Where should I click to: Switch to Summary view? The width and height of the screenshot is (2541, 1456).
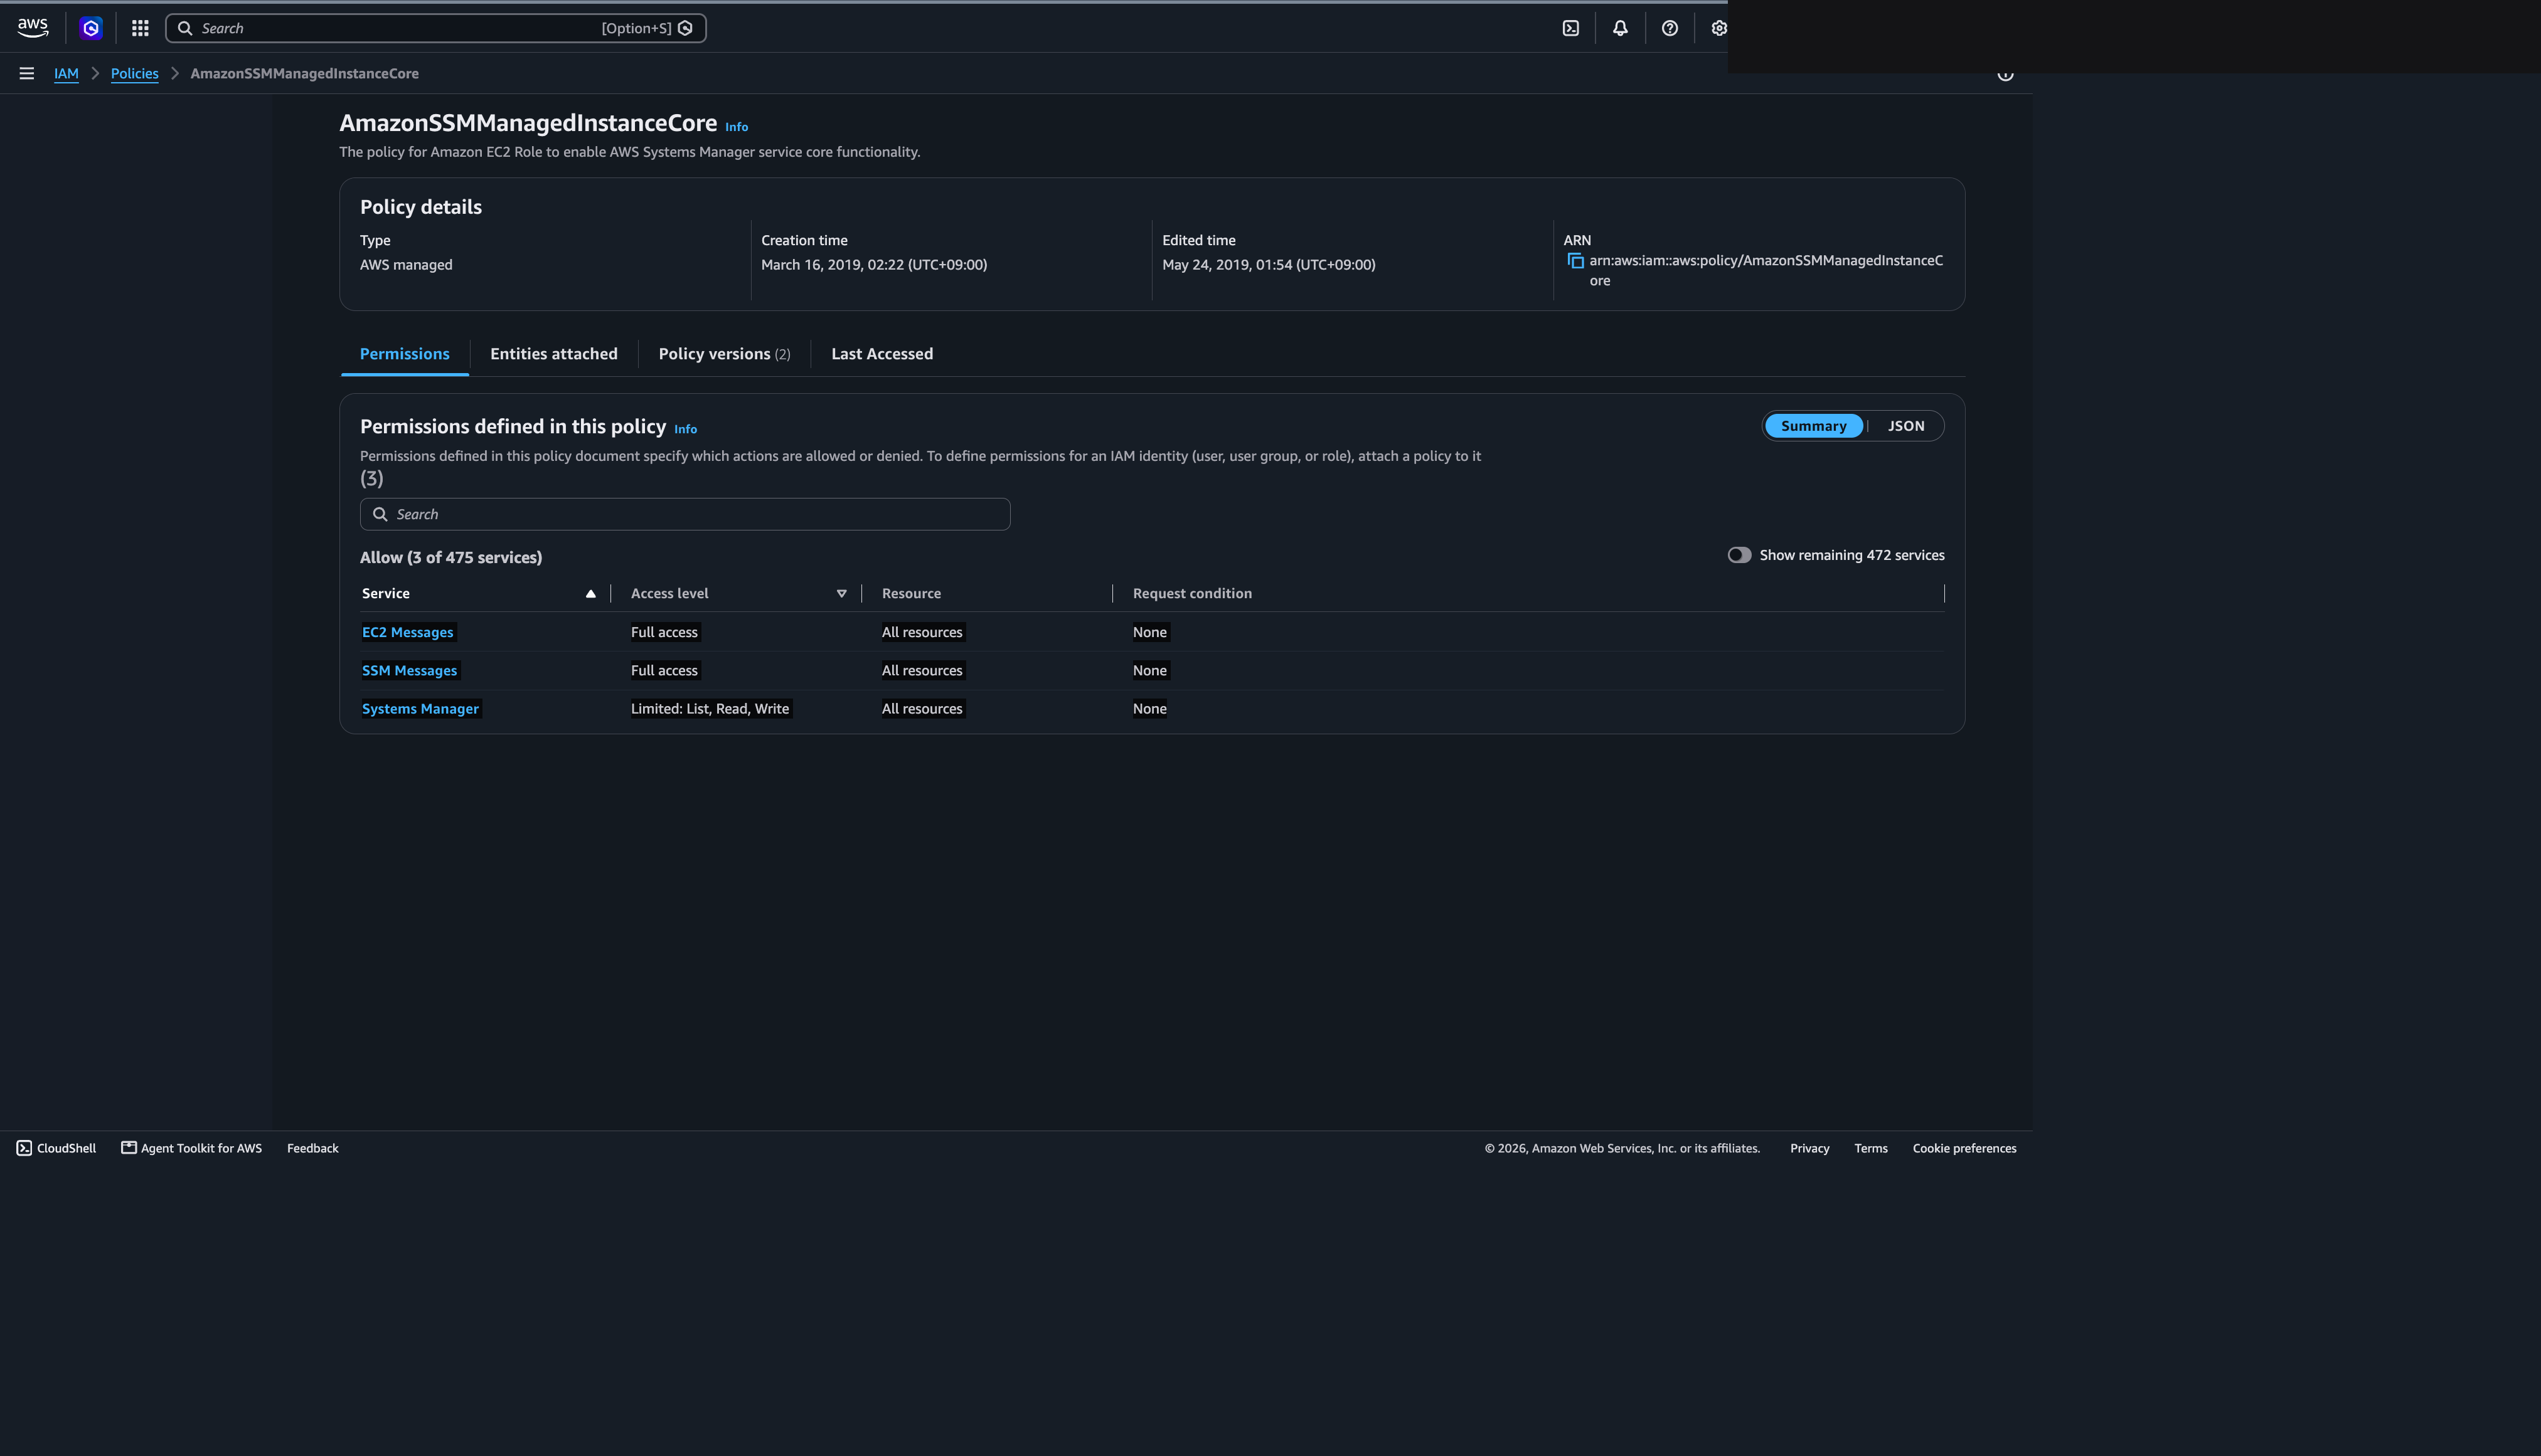point(1813,426)
